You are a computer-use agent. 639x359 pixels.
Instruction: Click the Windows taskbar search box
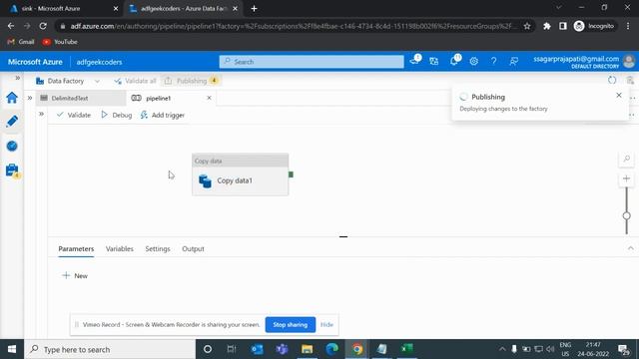[110, 349]
